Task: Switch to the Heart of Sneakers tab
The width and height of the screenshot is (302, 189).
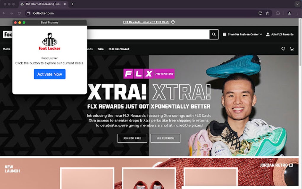Action: [x=41, y=4]
